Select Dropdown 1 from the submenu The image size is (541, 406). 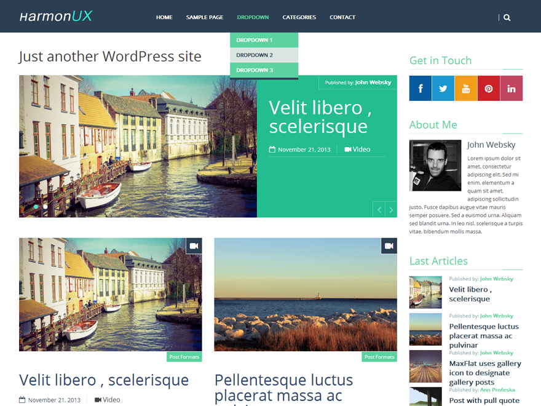pos(263,39)
